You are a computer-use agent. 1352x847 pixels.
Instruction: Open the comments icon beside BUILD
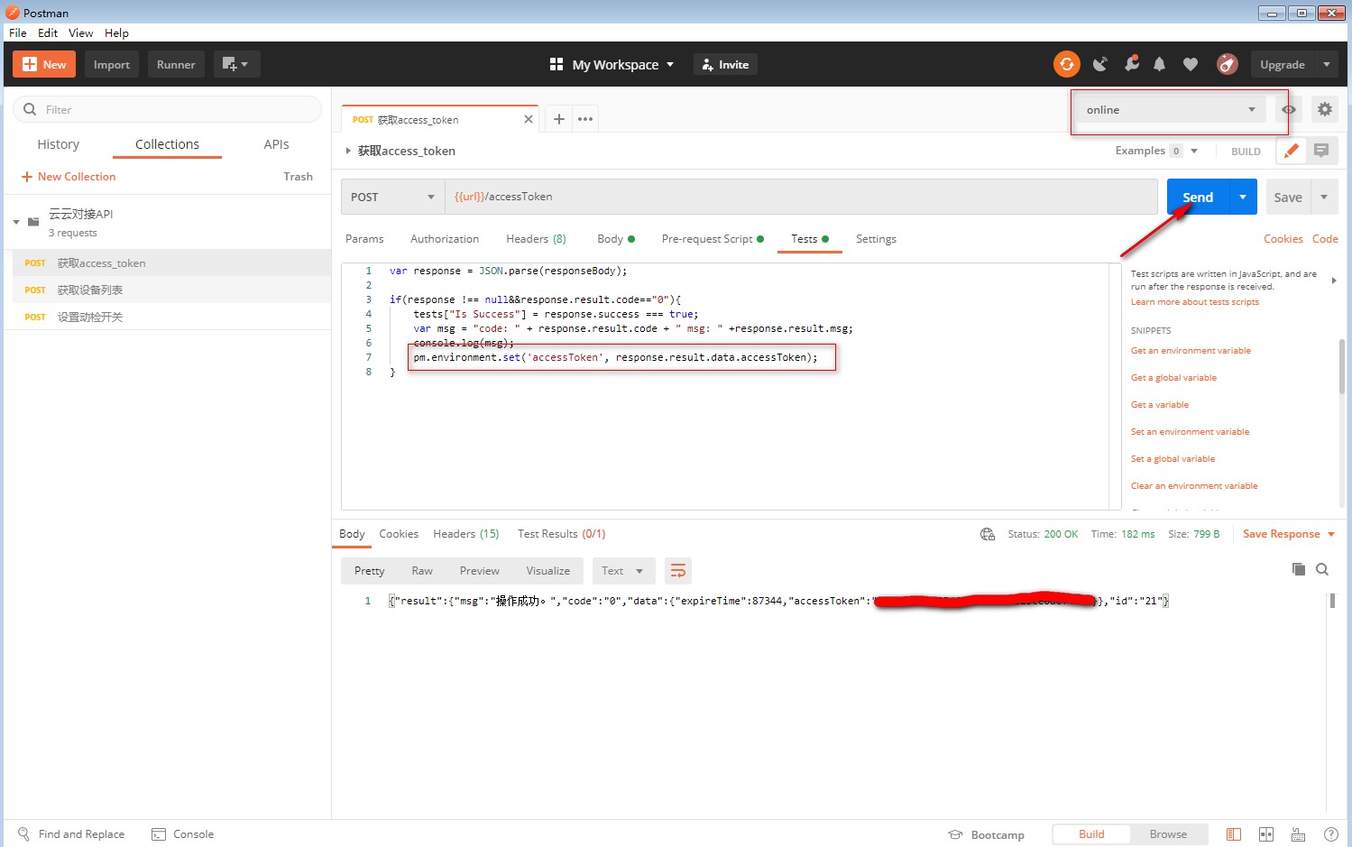click(1321, 151)
